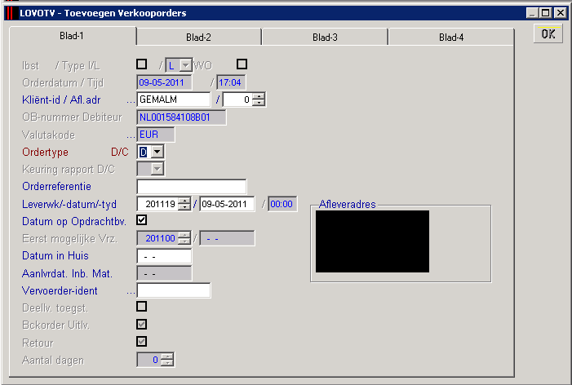572x385 pixels.
Task: Decrease the Aantal dagen spinner
Action: [x=167, y=363]
